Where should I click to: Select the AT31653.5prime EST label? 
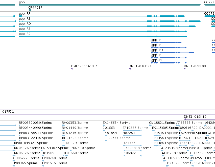[176, 158]
